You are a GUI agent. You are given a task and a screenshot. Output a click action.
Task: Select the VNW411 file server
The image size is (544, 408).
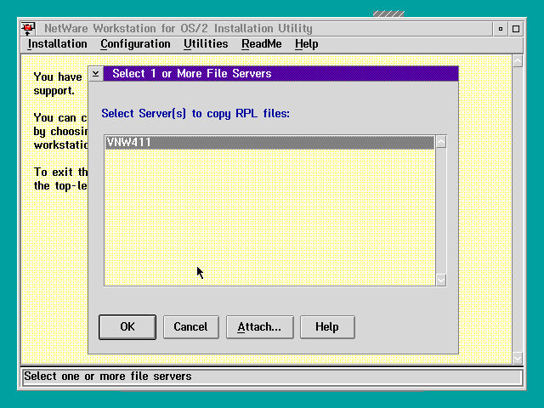coord(269,143)
